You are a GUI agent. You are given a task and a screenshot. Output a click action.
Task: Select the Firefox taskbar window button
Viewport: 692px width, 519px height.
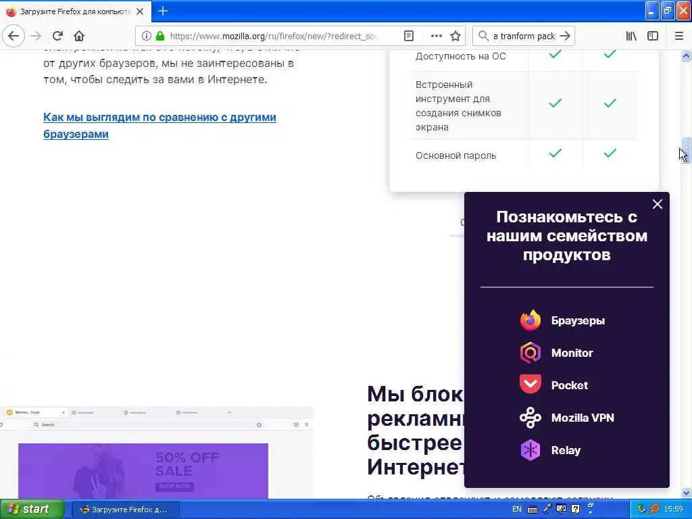pos(125,510)
